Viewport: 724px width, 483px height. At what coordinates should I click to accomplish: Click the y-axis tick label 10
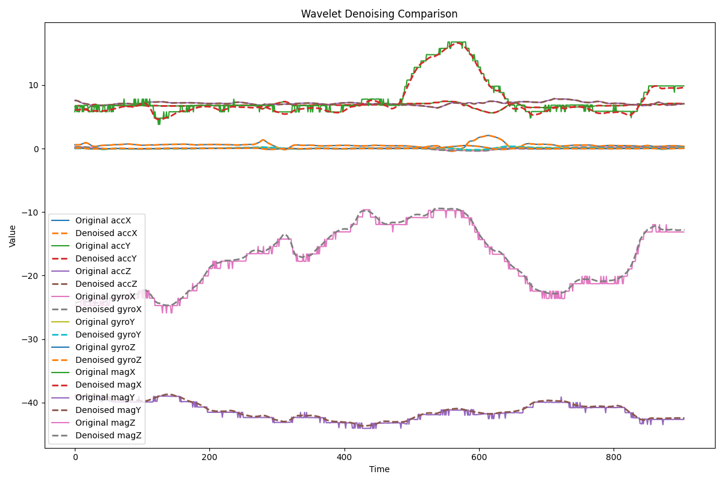(x=33, y=85)
